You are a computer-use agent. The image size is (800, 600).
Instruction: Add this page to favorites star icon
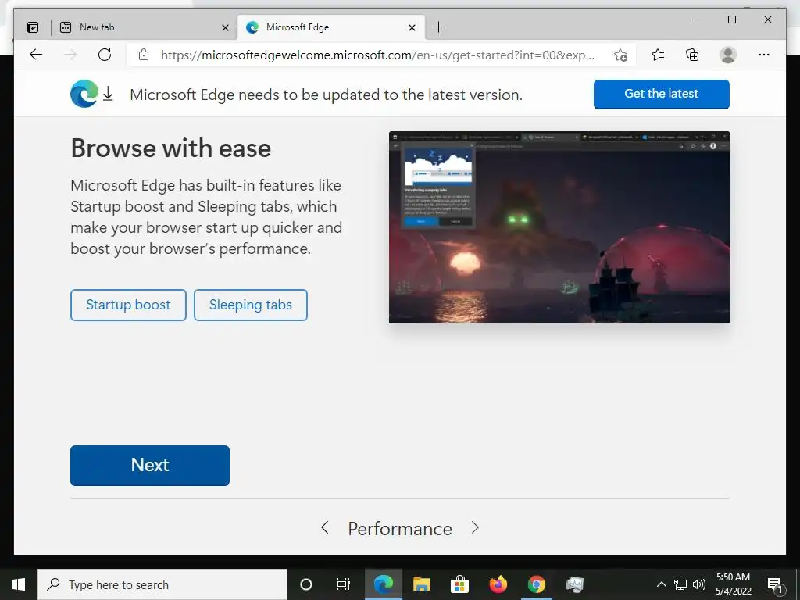(x=620, y=55)
